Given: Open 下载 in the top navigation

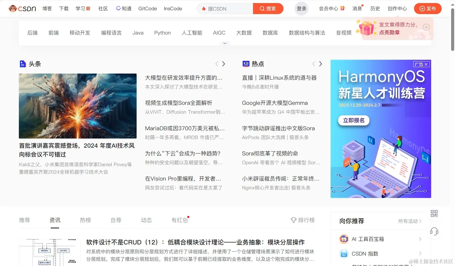Looking at the screenshot, I should tap(64, 9).
